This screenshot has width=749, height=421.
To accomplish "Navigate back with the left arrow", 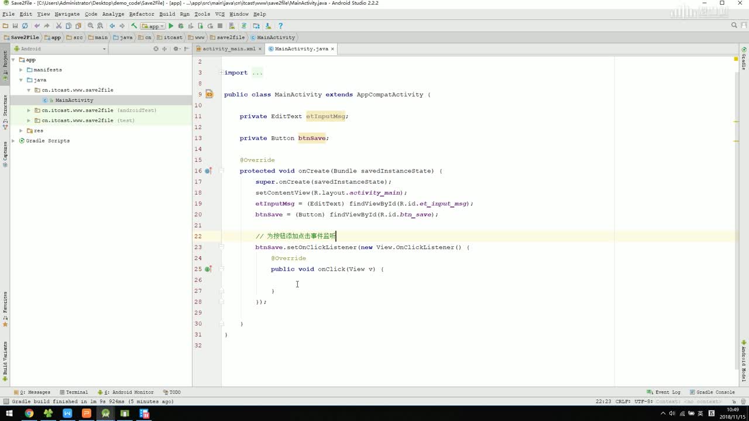I will point(112,26).
